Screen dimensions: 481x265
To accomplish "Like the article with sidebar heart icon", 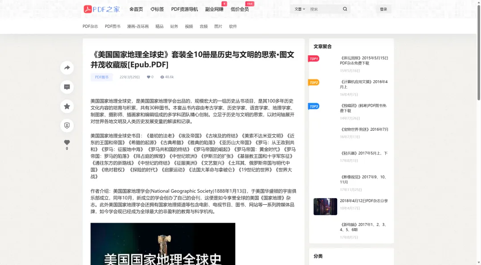I will pyautogui.click(x=67, y=142).
